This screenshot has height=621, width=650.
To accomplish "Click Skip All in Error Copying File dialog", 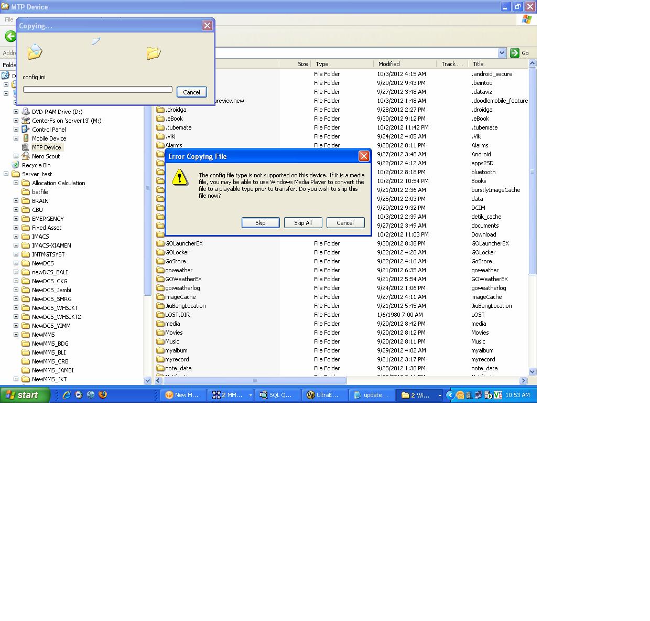I will click(303, 223).
